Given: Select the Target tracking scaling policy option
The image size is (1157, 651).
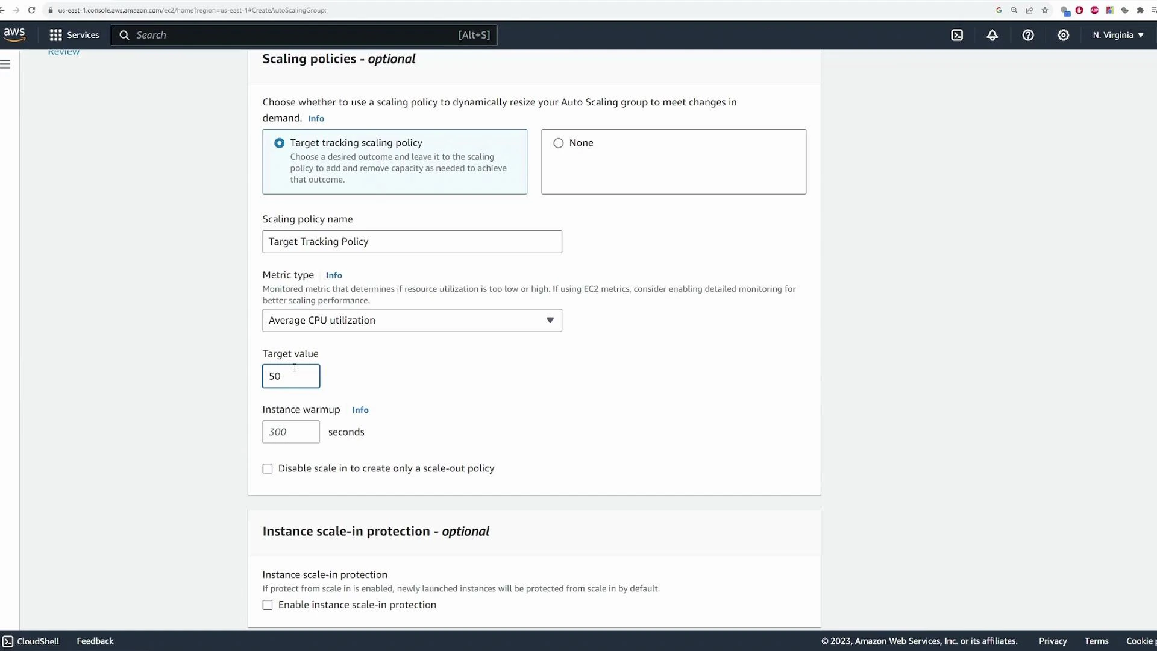Looking at the screenshot, I should pyautogui.click(x=279, y=143).
